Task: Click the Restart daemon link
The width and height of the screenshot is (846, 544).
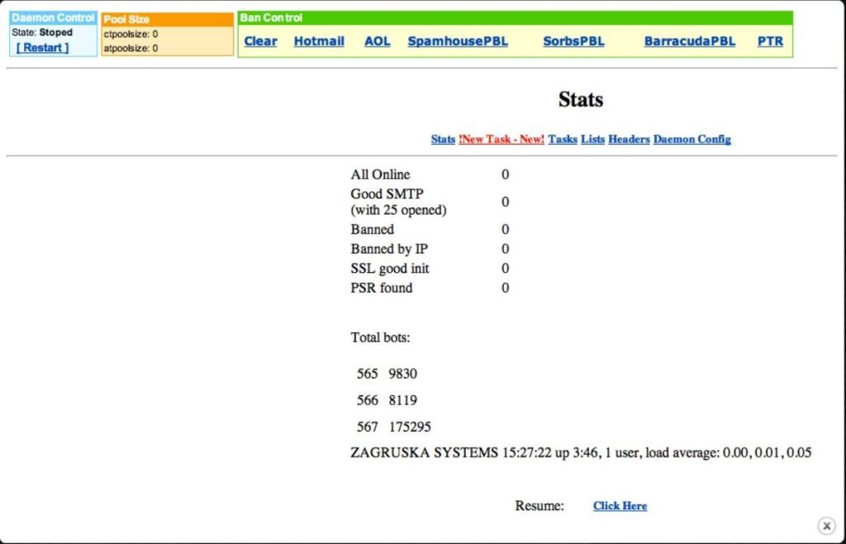Action: click(43, 48)
